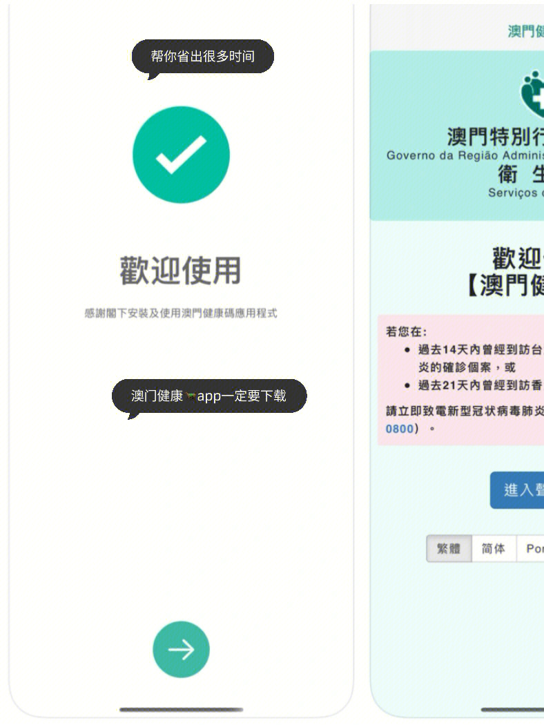
Task: Click the blue 進入 button
Action: pyautogui.click(x=517, y=490)
